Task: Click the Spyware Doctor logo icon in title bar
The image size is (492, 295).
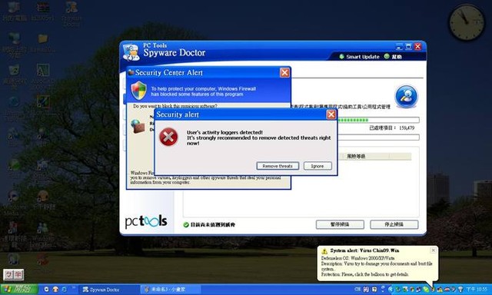Action: coord(131,52)
